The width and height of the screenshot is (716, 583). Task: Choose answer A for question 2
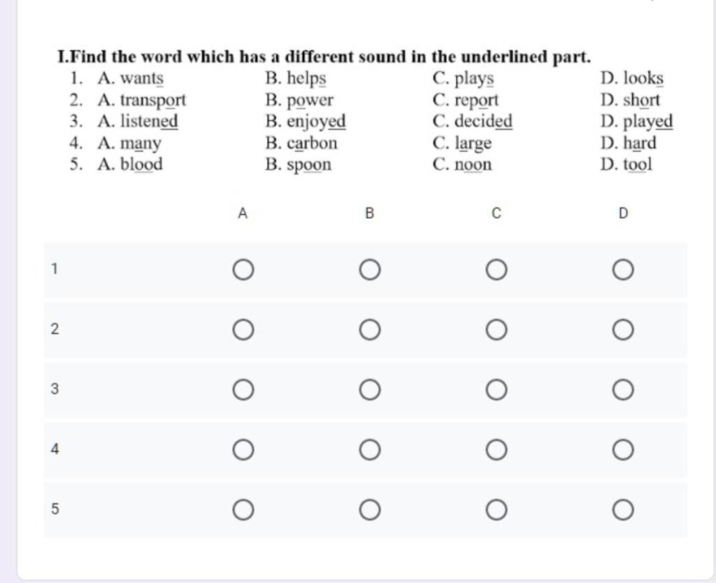243,330
